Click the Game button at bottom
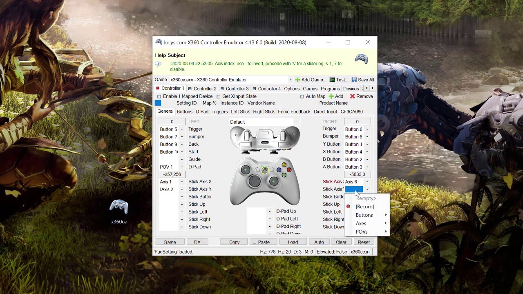This screenshot has height=294, width=523. tap(170, 242)
